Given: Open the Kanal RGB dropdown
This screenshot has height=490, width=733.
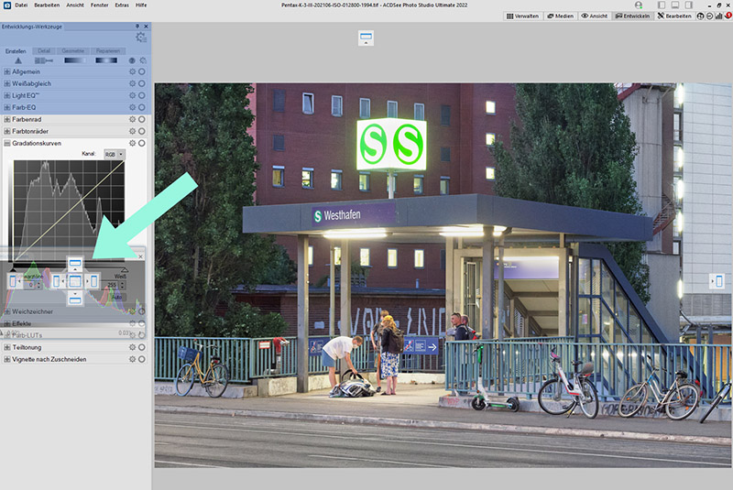Looking at the screenshot, I should click(114, 154).
